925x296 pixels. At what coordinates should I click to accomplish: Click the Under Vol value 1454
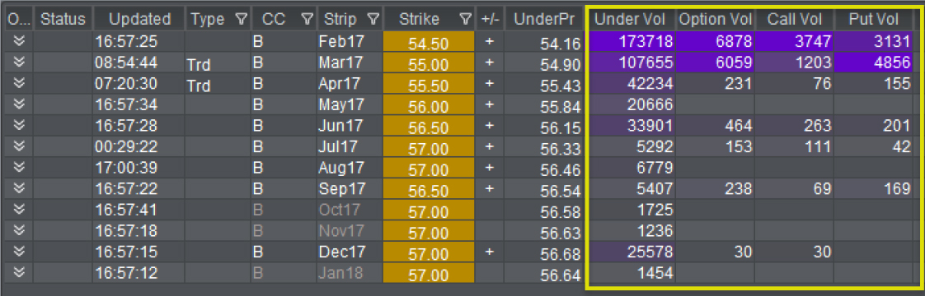[x=631, y=273]
